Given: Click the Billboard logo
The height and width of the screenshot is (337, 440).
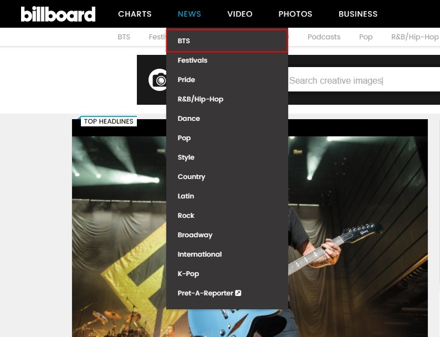Looking at the screenshot, I should click(x=58, y=14).
